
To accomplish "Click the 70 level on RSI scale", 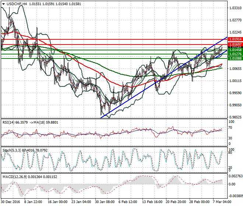I will 230,128.
